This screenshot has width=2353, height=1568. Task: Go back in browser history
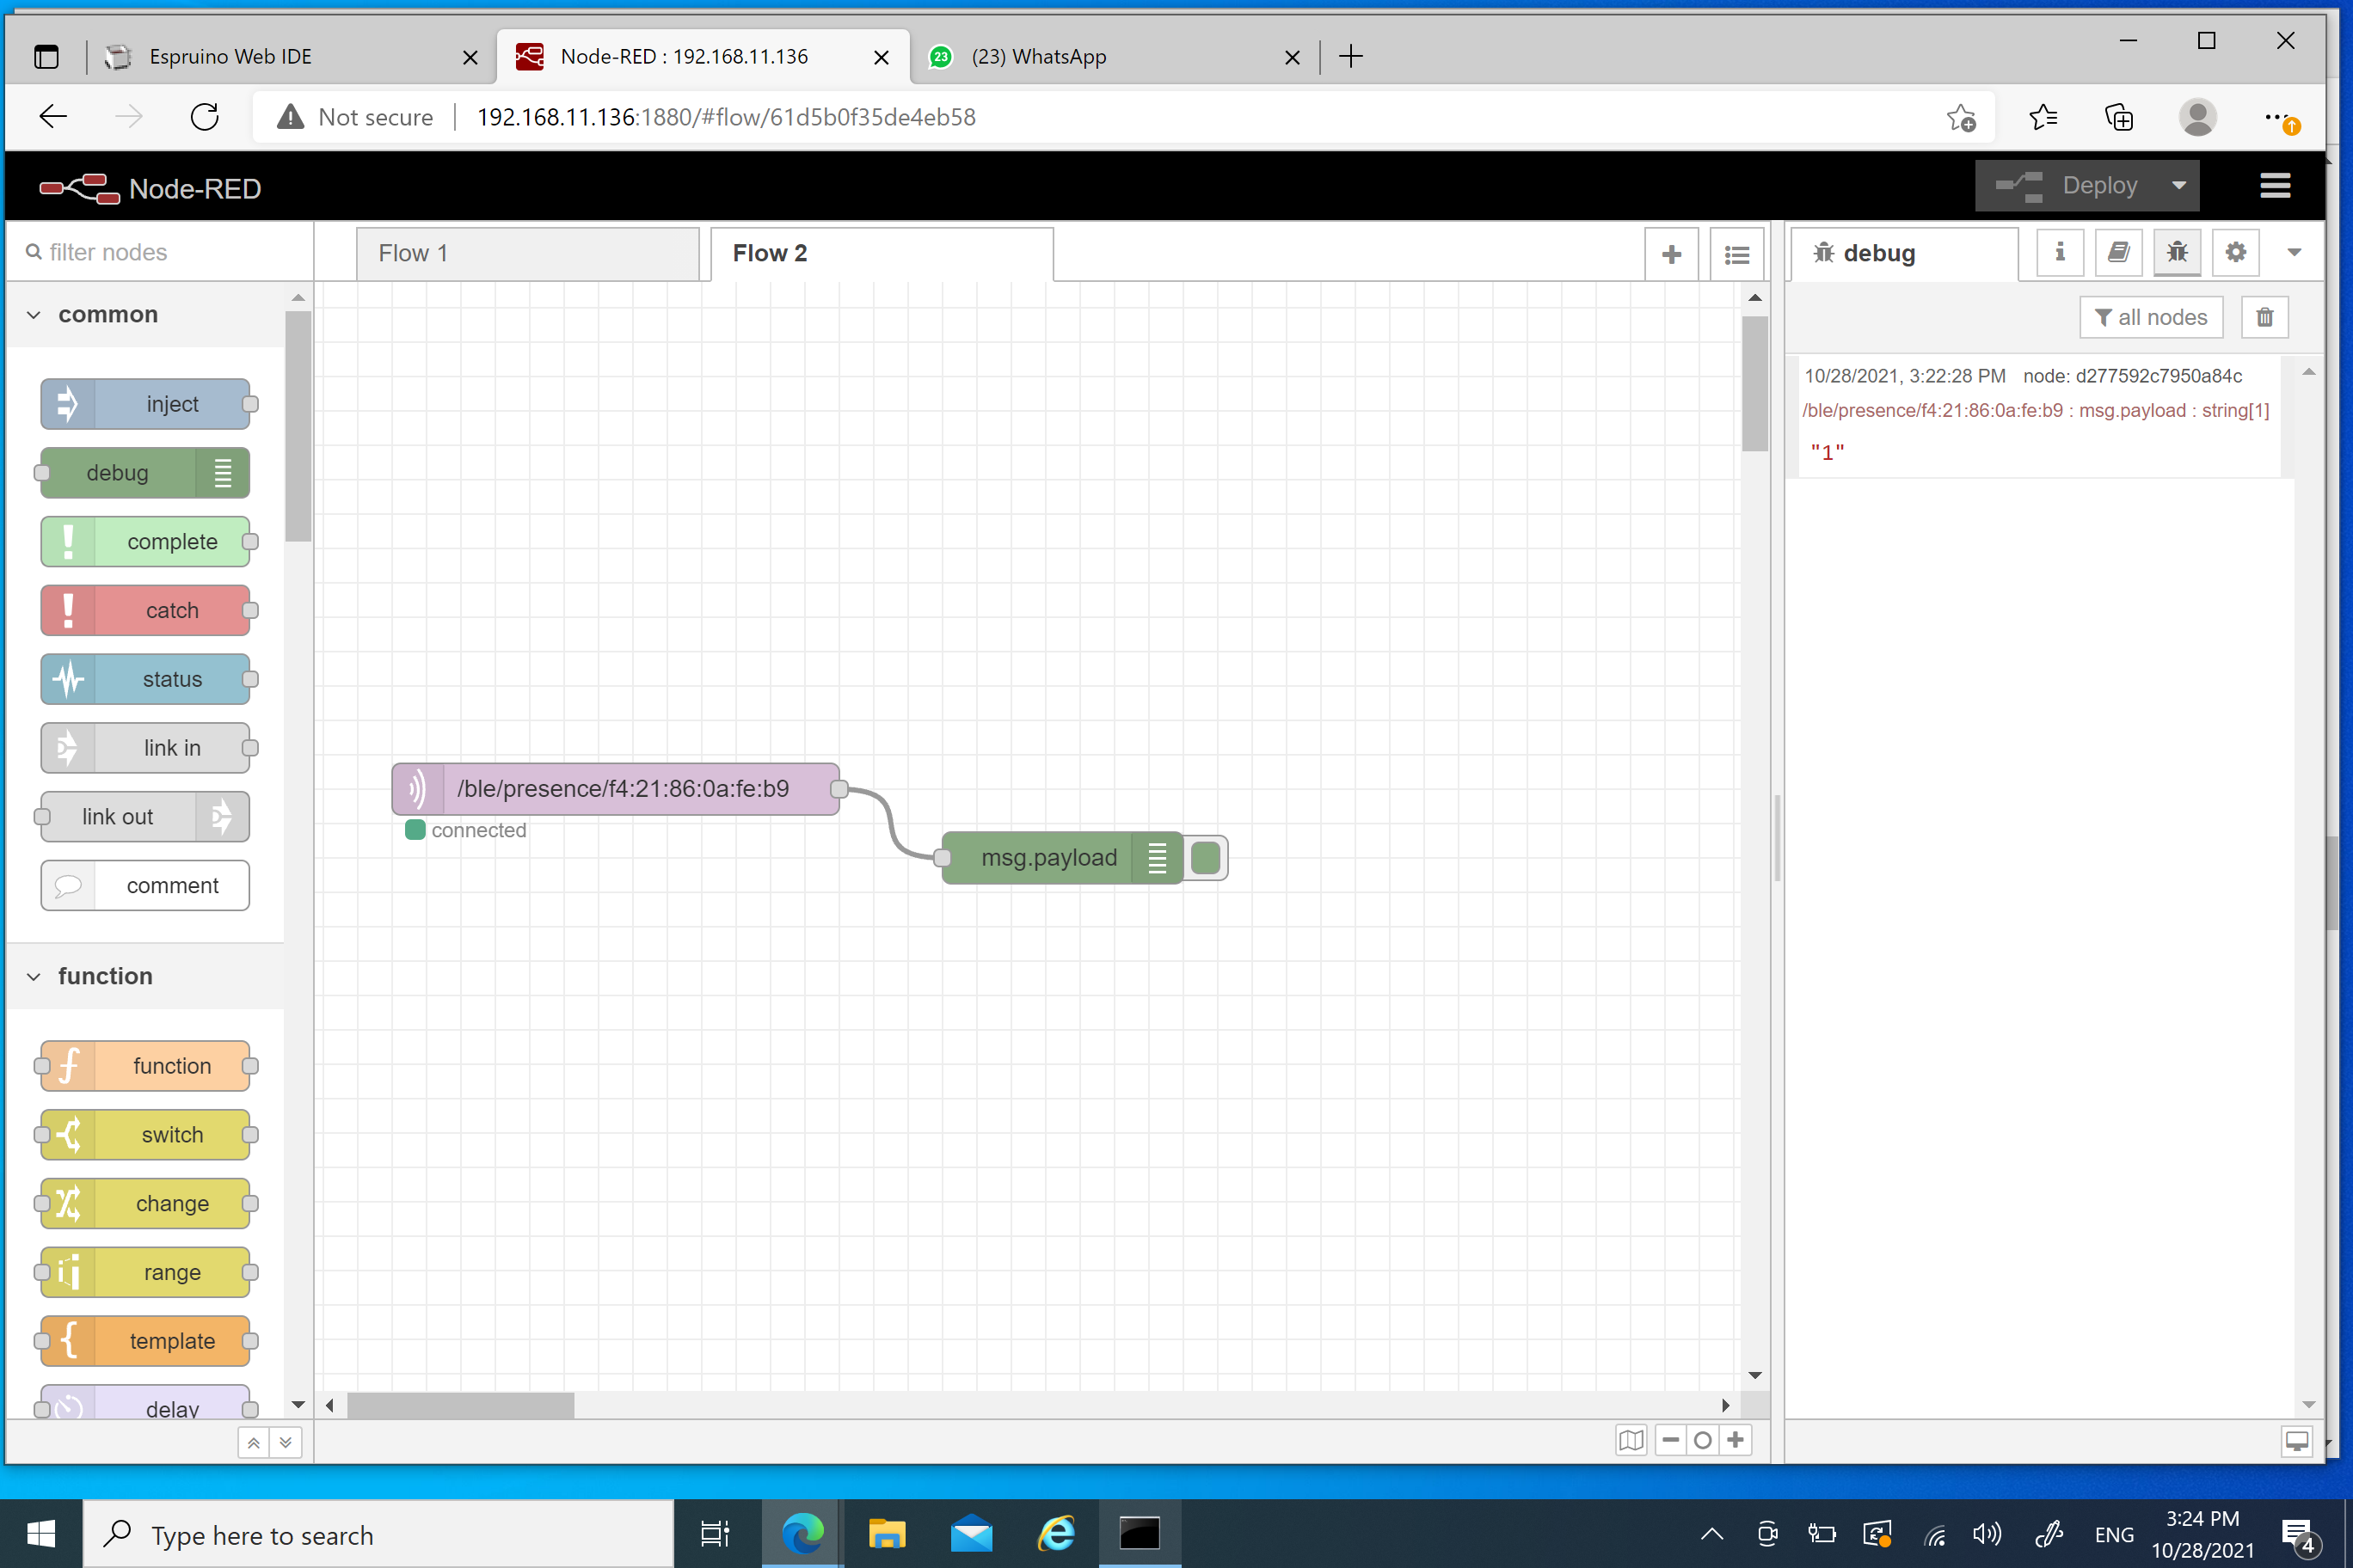(x=52, y=117)
